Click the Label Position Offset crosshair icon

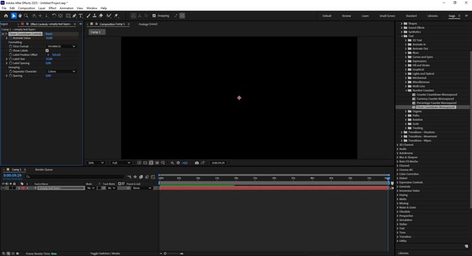pyautogui.click(x=48, y=55)
